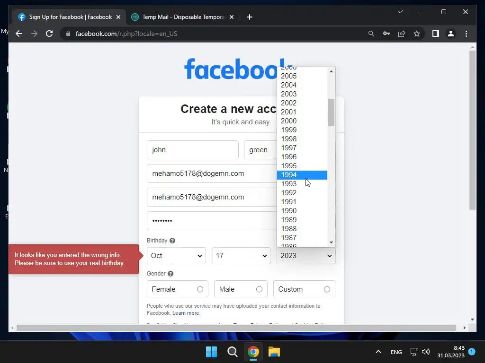
Task: Collapse the birthday year dropdown showing 2023
Action: tap(306, 256)
